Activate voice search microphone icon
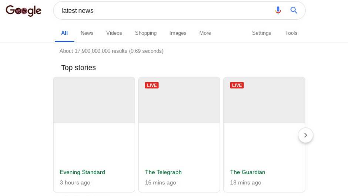The image size is (348, 196). [278, 11]
